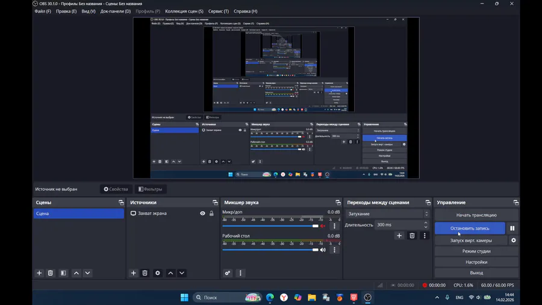Add a new source with the plus icon
This screenshot has width=542, height=305.
point(134,273)
